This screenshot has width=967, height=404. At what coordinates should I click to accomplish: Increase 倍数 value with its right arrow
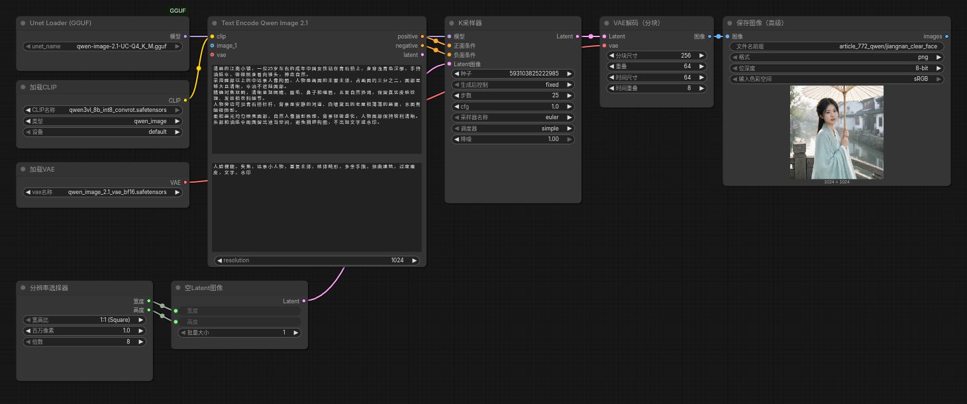[x=140, y=342]
